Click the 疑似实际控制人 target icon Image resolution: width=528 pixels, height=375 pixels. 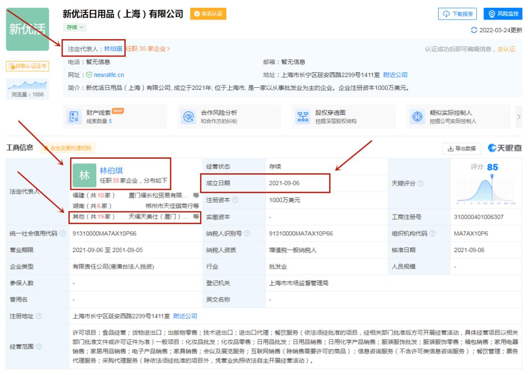[418, 117]
